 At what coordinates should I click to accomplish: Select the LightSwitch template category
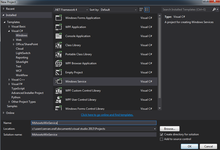click(x=23, y=53)
